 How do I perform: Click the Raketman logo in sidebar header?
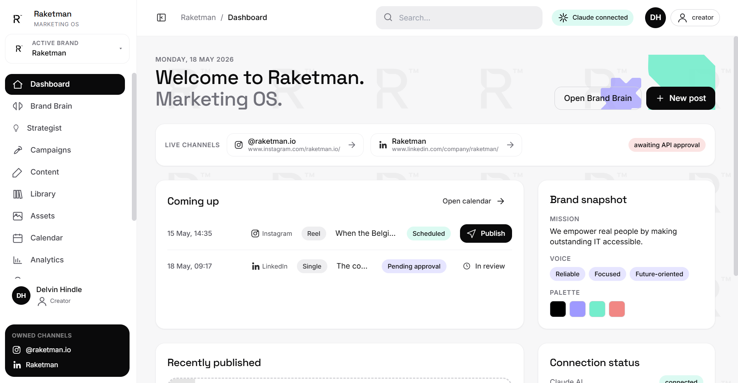tap(17, 19)
